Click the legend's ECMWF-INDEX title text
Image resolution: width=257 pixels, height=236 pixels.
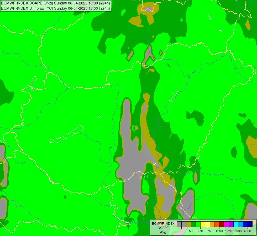point(163,224)
